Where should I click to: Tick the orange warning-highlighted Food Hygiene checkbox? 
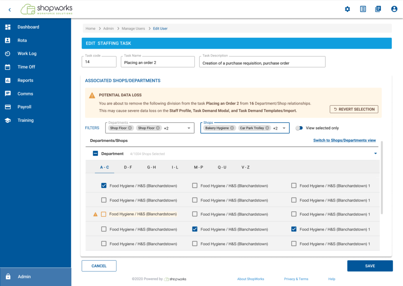point(104,214)
